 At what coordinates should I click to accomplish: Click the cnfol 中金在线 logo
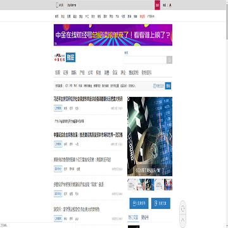click(x=60, y=57)
